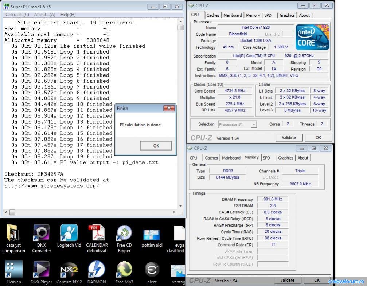
Task: Launch DivX Player shortcut
Action: [42, 272]
